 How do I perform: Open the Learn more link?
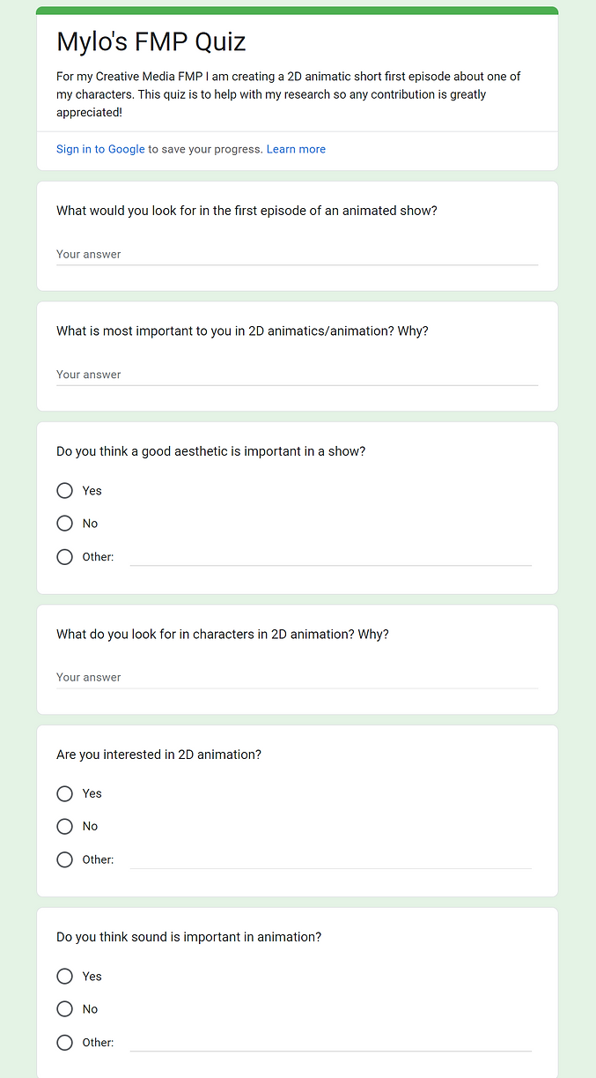point(296,149)
